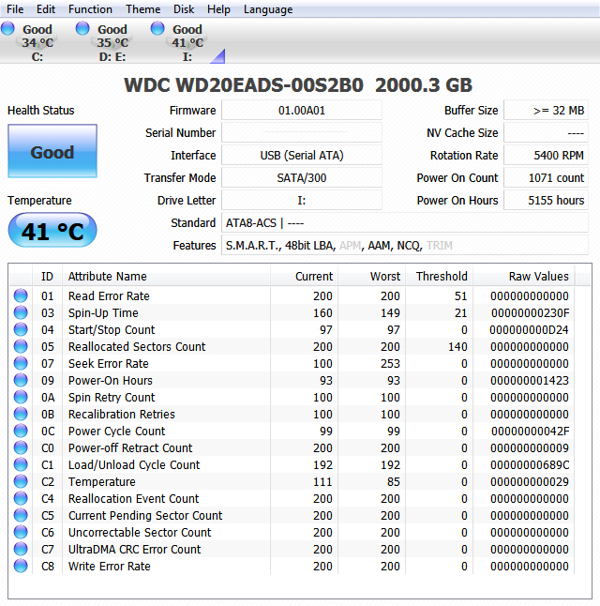Select the Reallocated Sectors Count attribute name
Image resolution: width=600 pixels, height=606 pixels.
coord(137,347)
